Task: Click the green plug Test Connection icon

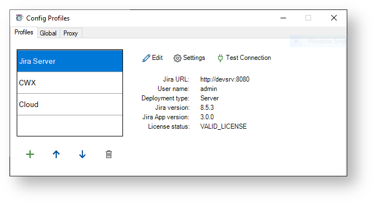Action: tap(220, 58)
